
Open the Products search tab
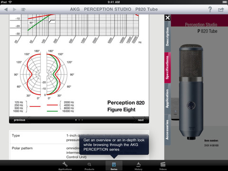pyautogui.click(x=89, y=166)
